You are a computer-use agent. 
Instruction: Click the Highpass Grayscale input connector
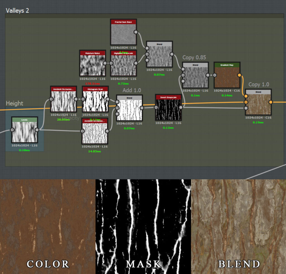111,63
